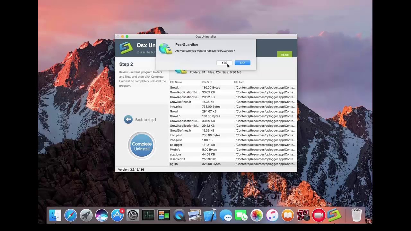Launch Photo Booth from the dock
Screen dimensions: 411x231
[303, 215]
